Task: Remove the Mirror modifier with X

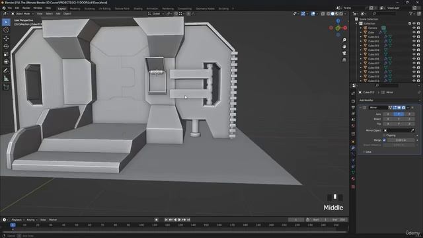Action: (412, 108)
